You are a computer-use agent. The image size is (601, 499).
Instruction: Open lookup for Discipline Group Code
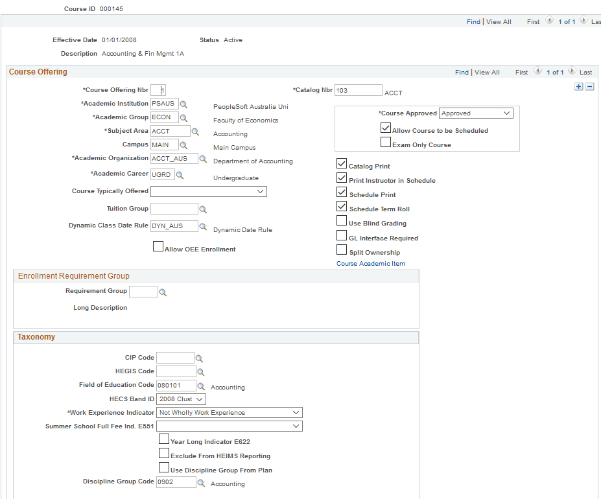pyautogui.click(x=201, y=483)
